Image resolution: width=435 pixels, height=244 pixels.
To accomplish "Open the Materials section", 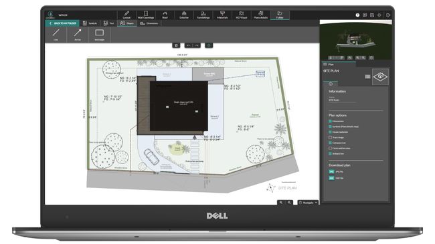I will tap(222, 15).
